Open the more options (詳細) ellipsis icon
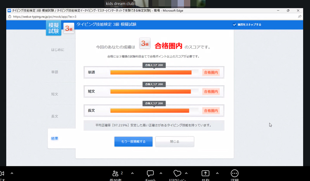This screenshot has width=310, height=181. pos(234,173)
